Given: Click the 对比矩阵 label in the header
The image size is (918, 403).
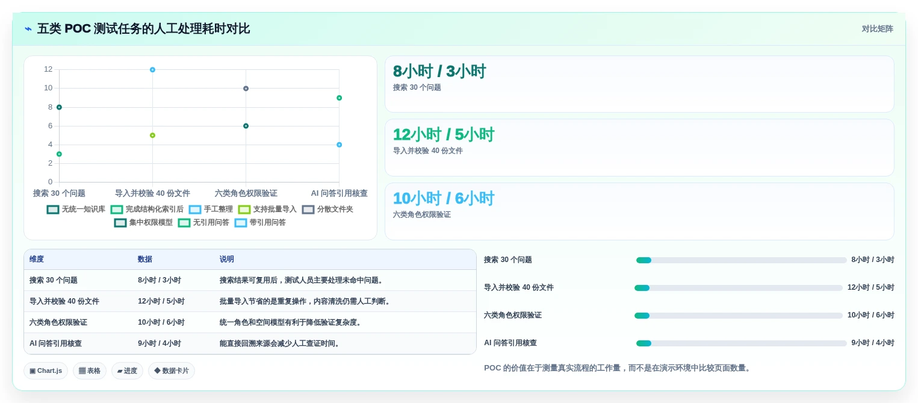Looking at the screenshot, I should [x=877, y=29].
